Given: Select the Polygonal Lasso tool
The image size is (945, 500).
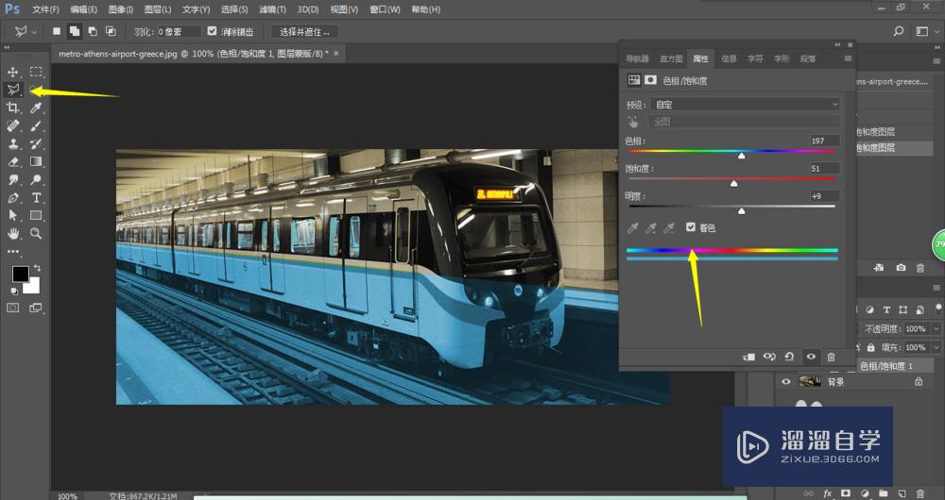Looking at the screenshot, I should tap(13, 90).
